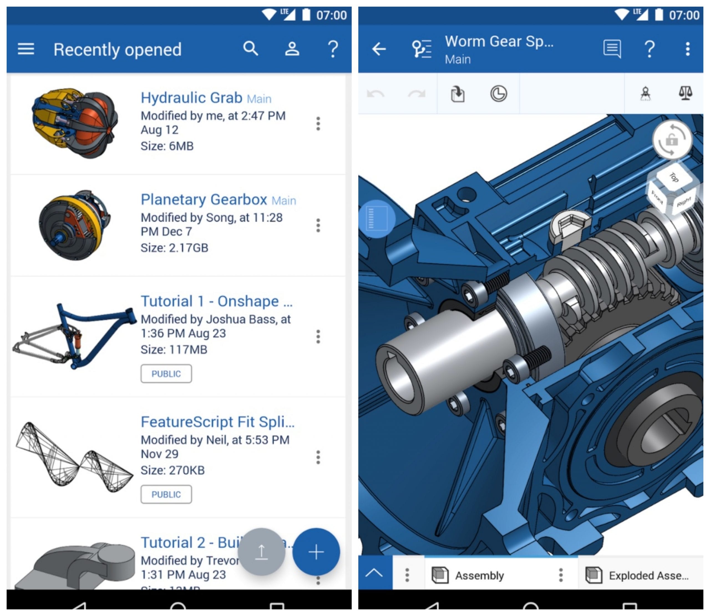Tap the search magnifier icon
This screenshot has width=710, height=616.
251,49
